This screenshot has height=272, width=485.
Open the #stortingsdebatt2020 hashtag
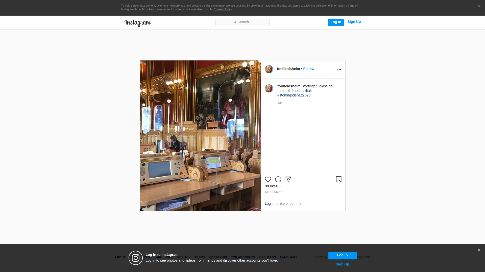294,95
